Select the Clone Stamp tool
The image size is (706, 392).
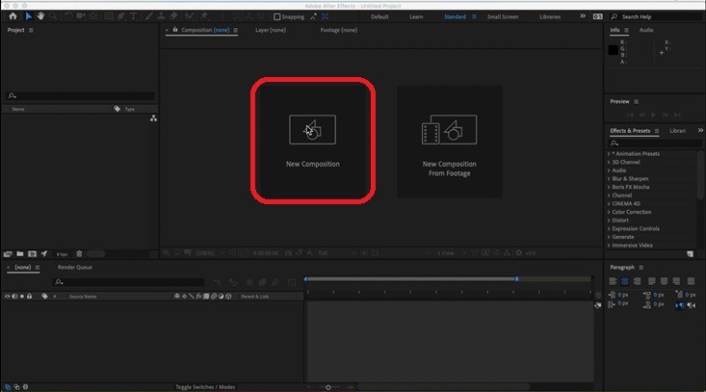coord(161,16)
